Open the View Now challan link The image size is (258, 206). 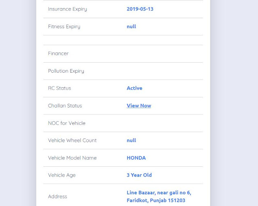(x=139, y=106)
